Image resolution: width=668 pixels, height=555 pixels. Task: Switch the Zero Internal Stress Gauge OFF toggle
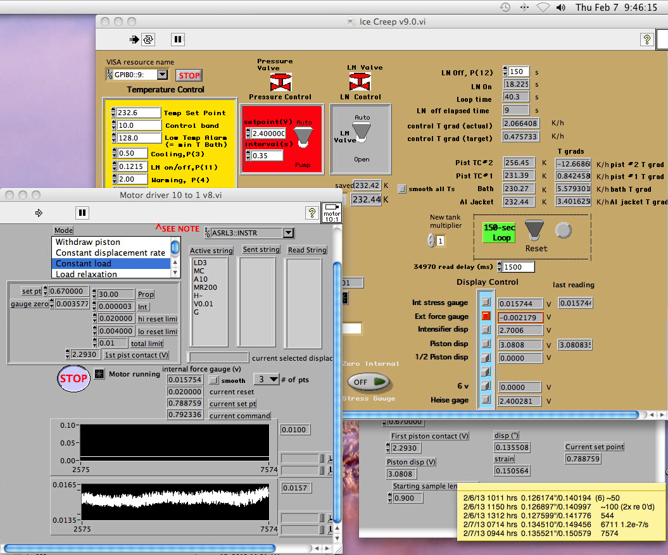coord(369,382)
